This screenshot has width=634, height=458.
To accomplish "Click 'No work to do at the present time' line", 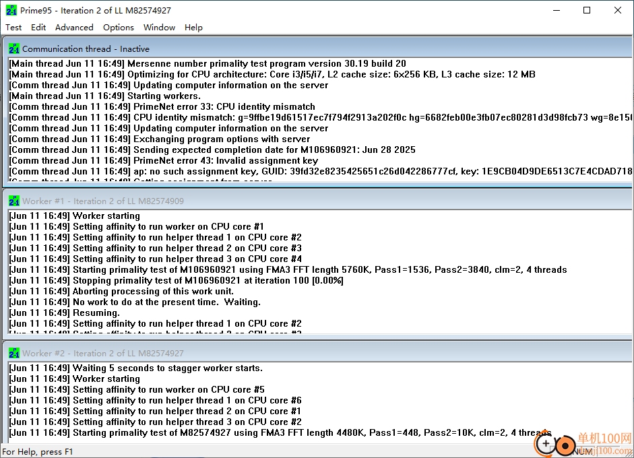I will [x=135, y=302].
